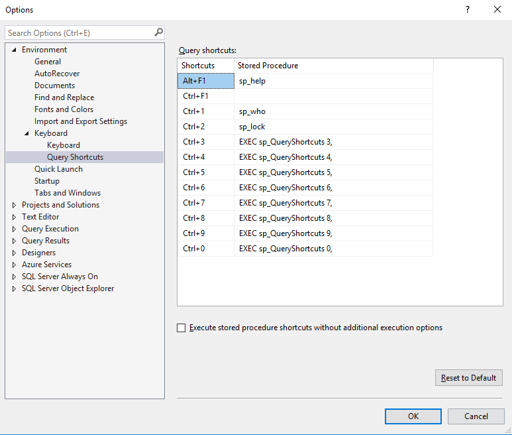
Task: Select the Ctrl+F1 shortcut cell
Action: [206, 96]
